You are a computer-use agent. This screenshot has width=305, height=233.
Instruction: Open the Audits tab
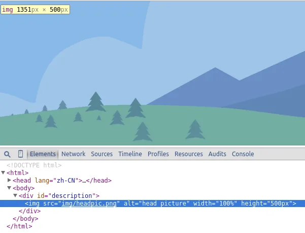coord(217,154)
